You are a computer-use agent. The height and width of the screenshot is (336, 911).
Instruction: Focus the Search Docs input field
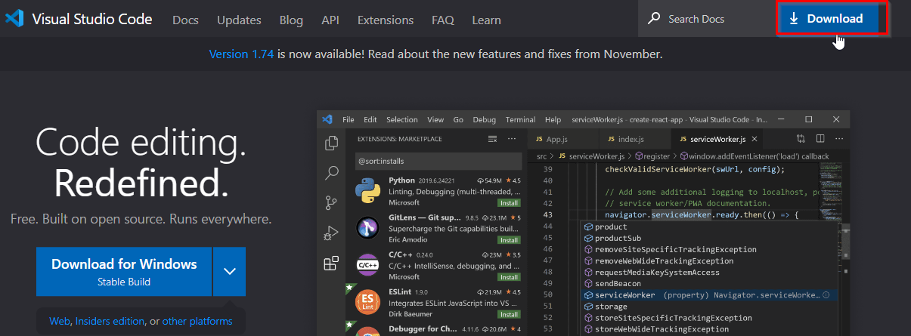(x=707, y=19)
